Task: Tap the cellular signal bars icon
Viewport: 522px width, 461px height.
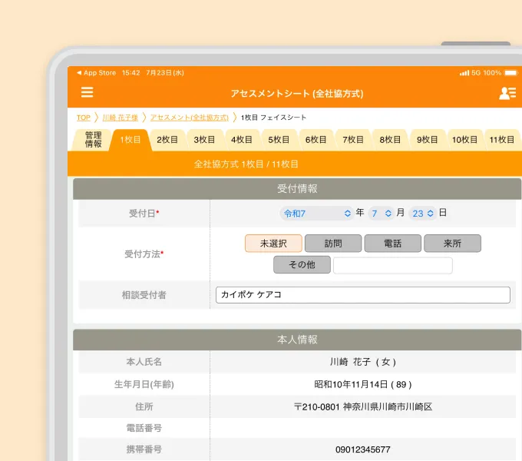Action: [x=464, y=73]
